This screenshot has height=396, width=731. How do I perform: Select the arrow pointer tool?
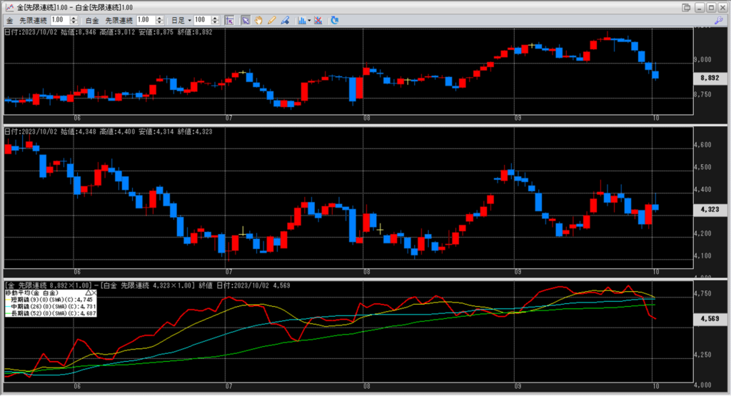pyautogui.click(x=246, y=20)
